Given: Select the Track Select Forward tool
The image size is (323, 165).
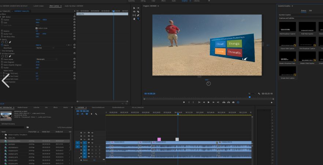Looking at the screenshot, I should point(138,8).
